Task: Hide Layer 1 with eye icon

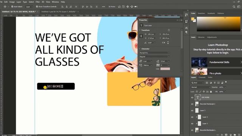Action: click(x=192, y=124)
